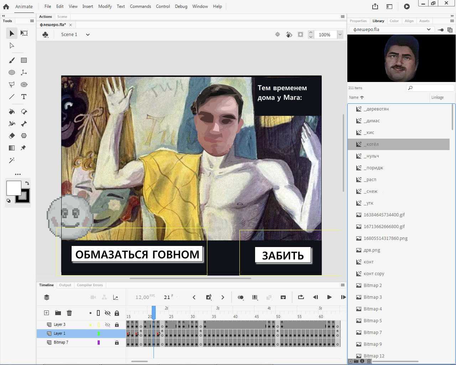Select the Text tool
This screenshot has width=456, height=365.
tap(24, 97)
